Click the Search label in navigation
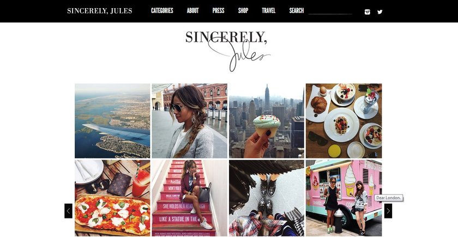Image resolution: width=458 pixels, height=237 pixels. [x=297, y=11]
